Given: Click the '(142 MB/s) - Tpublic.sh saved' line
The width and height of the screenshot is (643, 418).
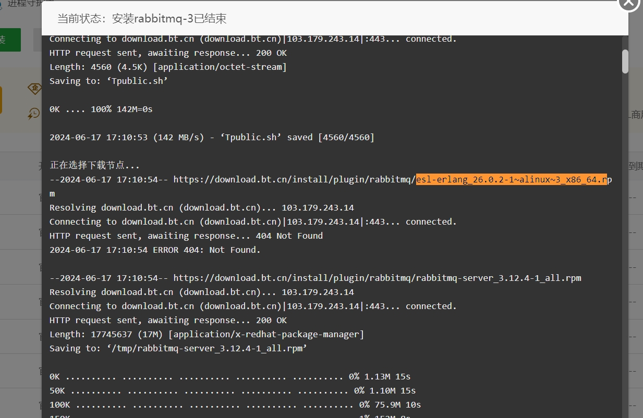Looking at the screenshot, I should 212,137.
